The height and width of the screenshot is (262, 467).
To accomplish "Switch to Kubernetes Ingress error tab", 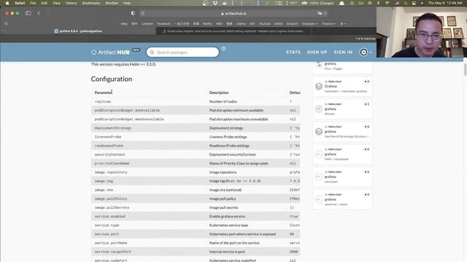I will pos(233,31).
